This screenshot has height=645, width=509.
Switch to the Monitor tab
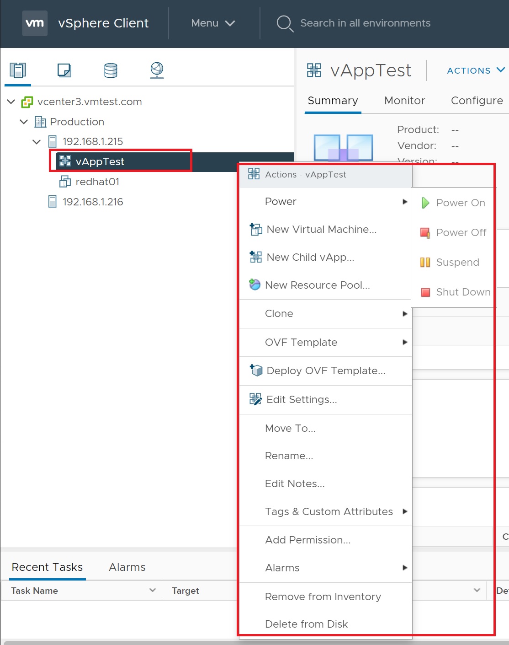pos(404,101)
